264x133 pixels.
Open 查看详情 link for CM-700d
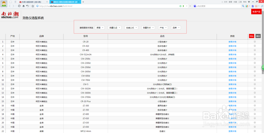click(x=232, y=80)
